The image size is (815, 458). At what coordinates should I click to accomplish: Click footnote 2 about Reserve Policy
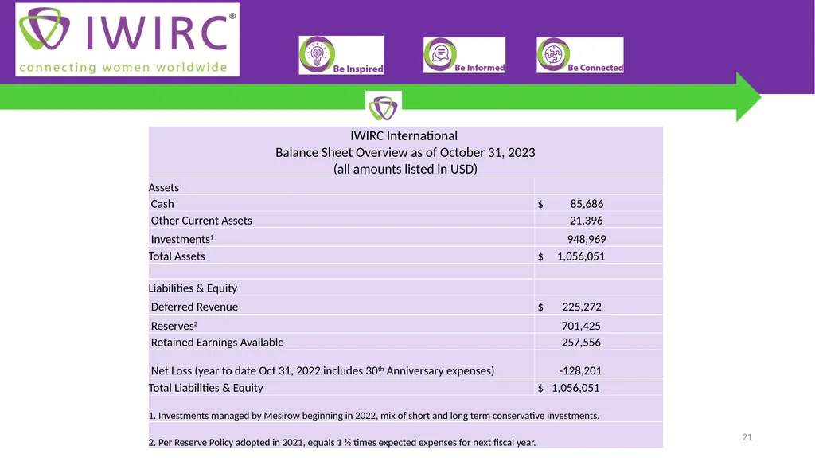click(342, 442)
